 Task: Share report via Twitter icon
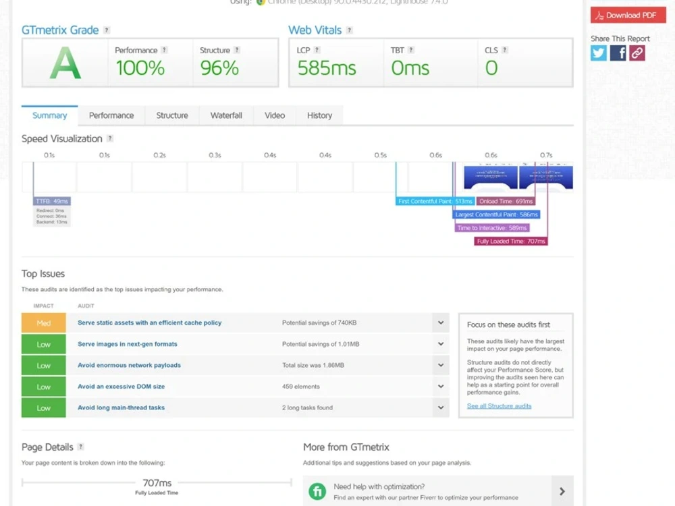point(598,53)
